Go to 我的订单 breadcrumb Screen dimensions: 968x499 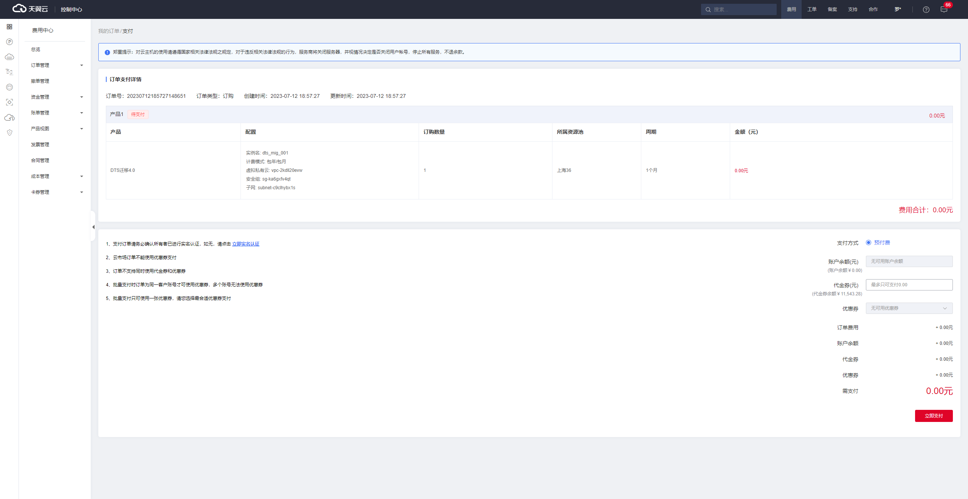[x=109, y=31]
